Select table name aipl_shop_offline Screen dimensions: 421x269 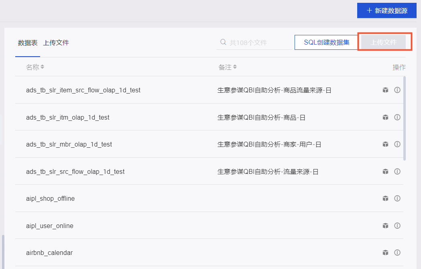coord(51,199)
